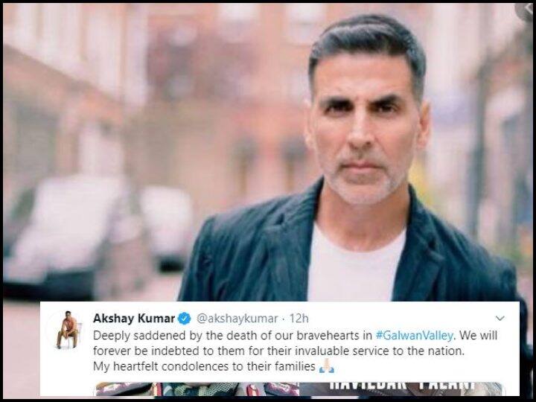Open the attached image with HAVILDAR caption
The width and height of the screenshot is (536, 402).
point(401,389)
